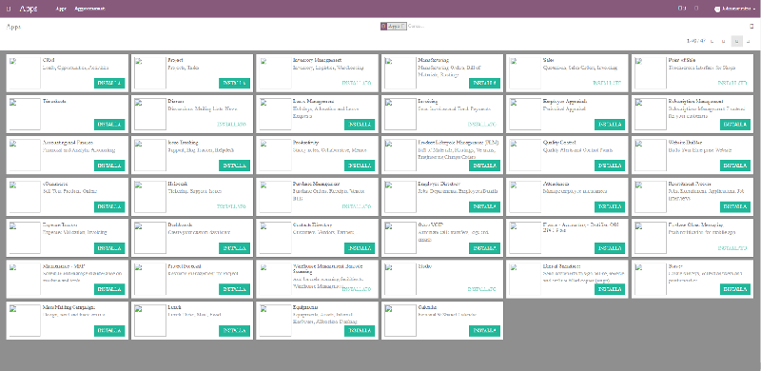
Task: Install the Mass Mailing Campaigns app
Action: pyautogui.click(x=109, y=331)
